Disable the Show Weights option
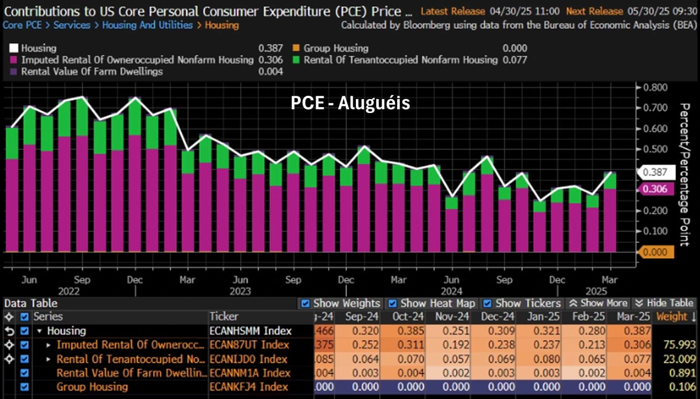Image resolution: width=700 pixels, height=399 pixels. (x=306, y=303)
